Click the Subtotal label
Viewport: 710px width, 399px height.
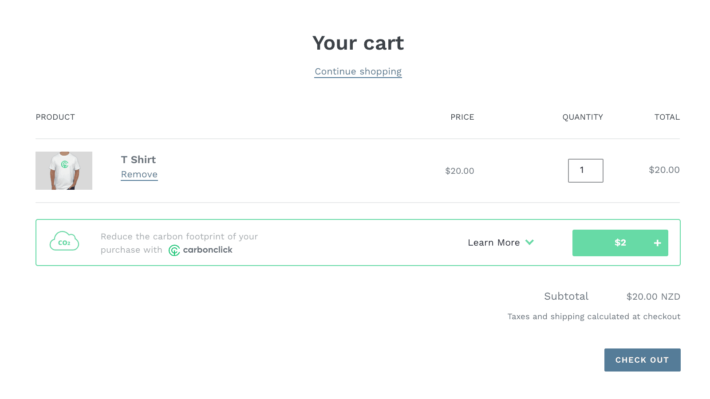point(566,296)
